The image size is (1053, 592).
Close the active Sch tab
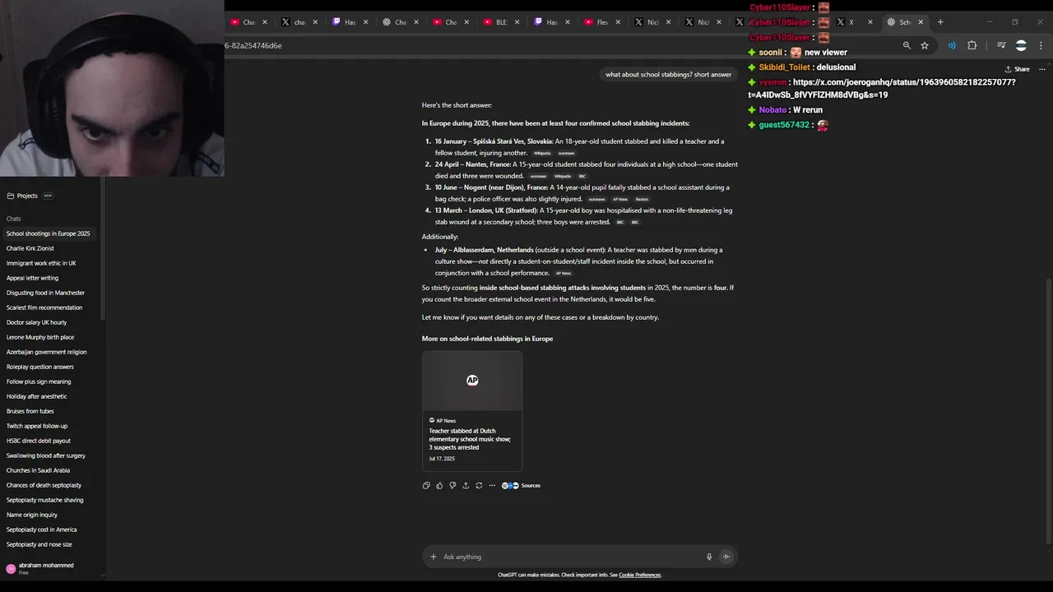pyautogui.click(x=921, y=22)
